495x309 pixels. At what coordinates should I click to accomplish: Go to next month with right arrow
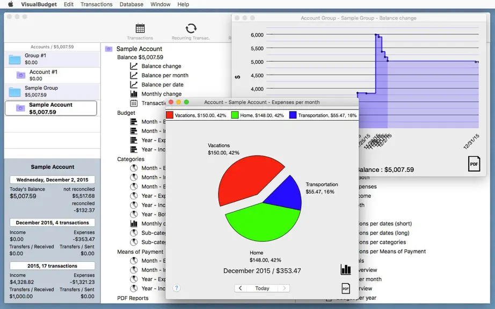284,288
